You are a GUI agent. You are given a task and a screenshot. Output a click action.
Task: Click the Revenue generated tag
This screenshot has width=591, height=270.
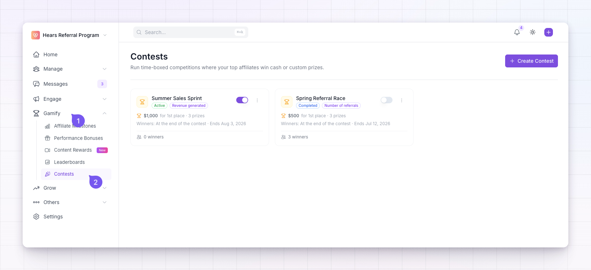coord(189,105)
